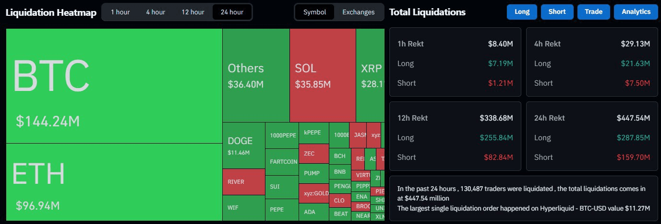
Task: Open the Others heatmap block
Action: click(x=256, y=75)
